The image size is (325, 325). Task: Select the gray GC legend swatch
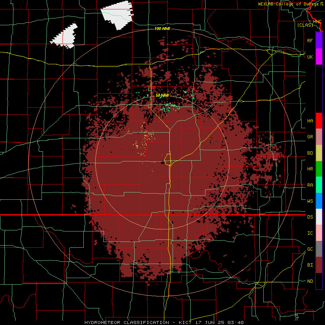[x=319, y=249]
